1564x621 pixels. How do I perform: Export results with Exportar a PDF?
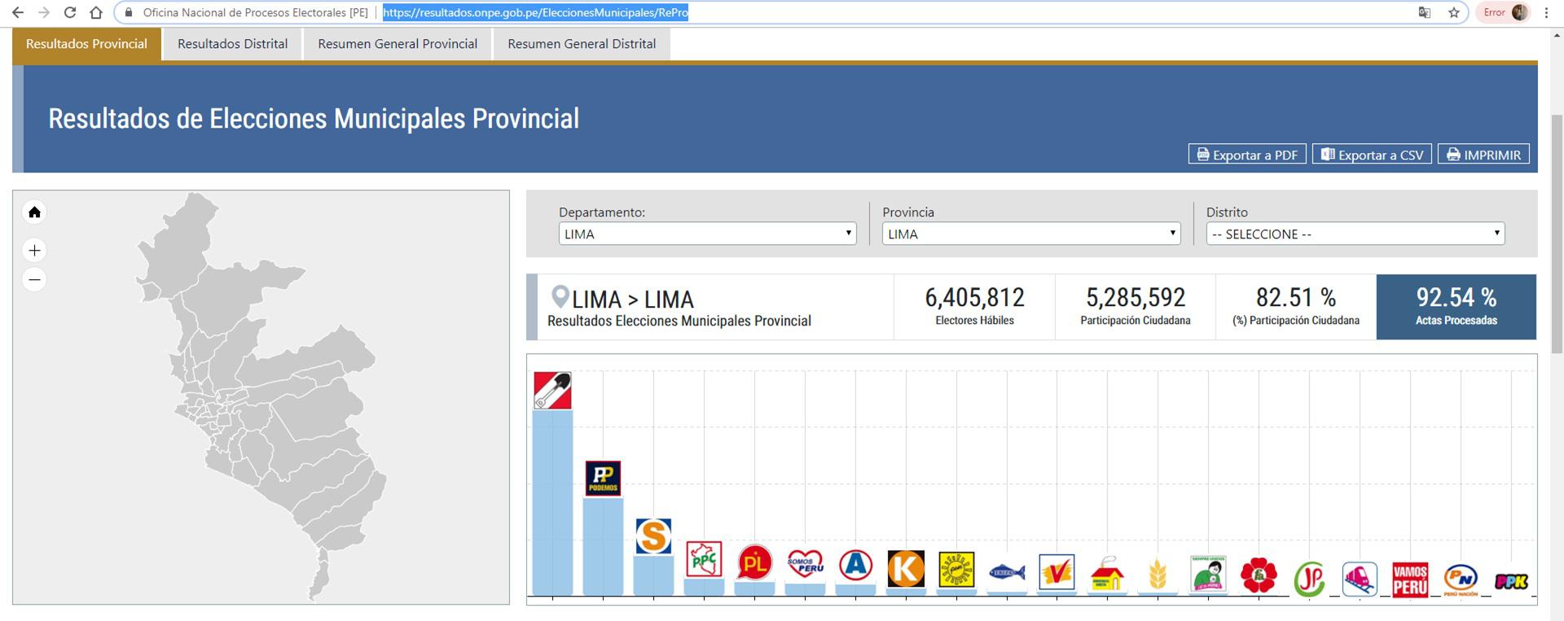(1247, 155)
